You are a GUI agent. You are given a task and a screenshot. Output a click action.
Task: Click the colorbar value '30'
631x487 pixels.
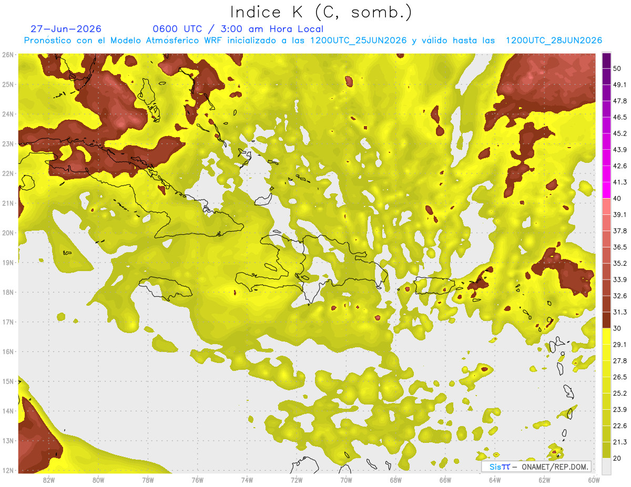pos(617,328)
